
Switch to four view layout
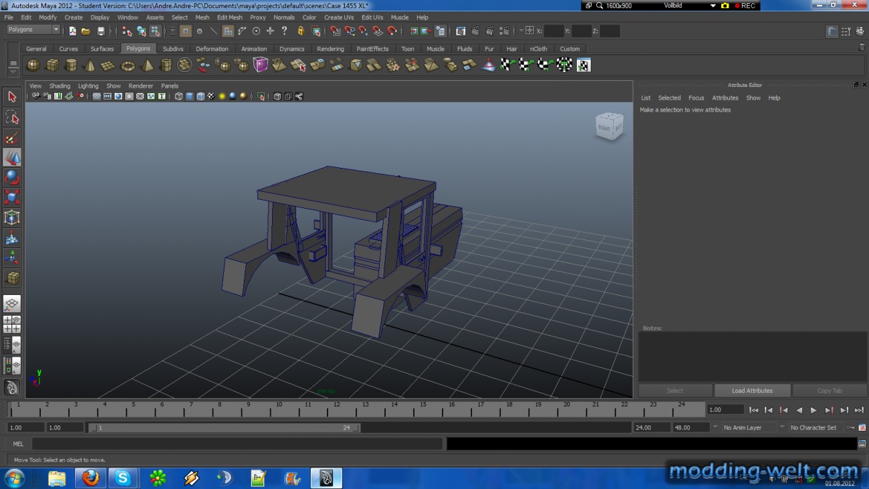click(x=12, y=324)
